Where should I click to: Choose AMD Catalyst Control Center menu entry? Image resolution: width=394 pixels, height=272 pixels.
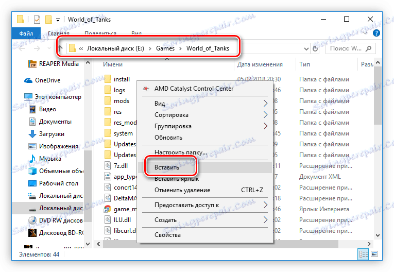coord(205,89)
